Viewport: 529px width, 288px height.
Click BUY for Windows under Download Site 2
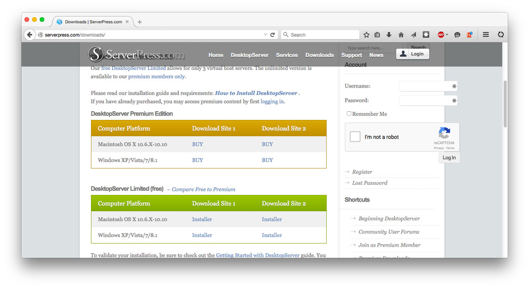pyautogui.click(x=267, y=160)
